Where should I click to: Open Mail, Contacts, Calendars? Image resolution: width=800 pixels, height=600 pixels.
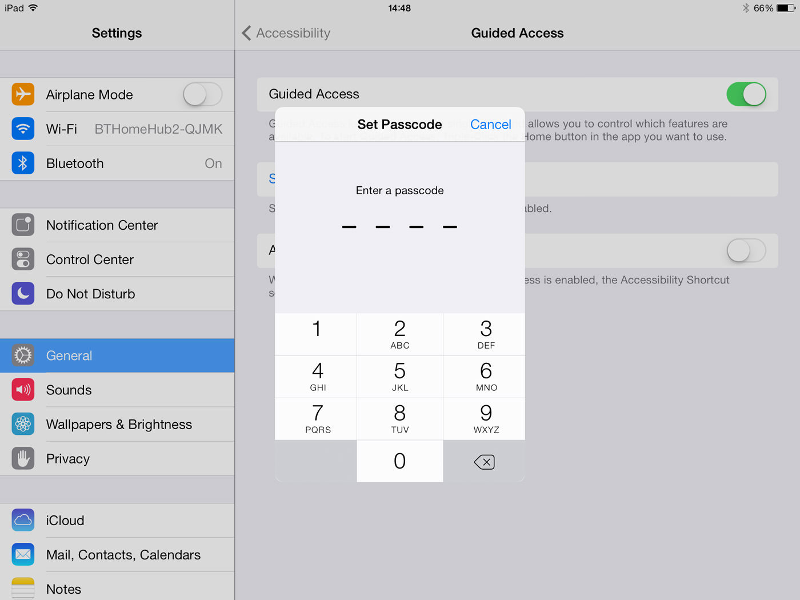tap(117, 554)
